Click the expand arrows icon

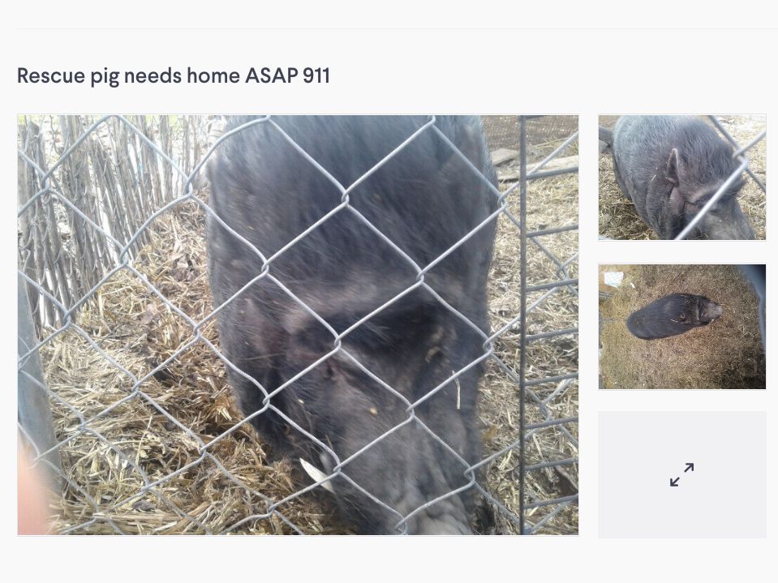click(x=681, y=474)
